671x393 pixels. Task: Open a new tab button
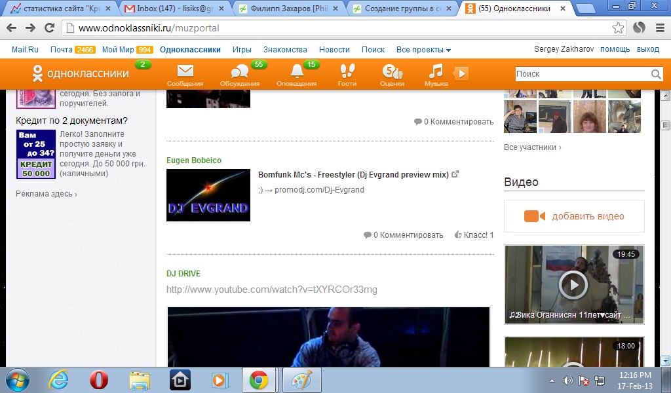click(585, 9)
